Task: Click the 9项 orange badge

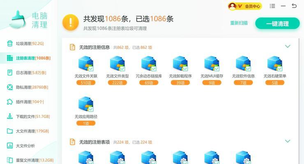Action: [x=212, y=83]
